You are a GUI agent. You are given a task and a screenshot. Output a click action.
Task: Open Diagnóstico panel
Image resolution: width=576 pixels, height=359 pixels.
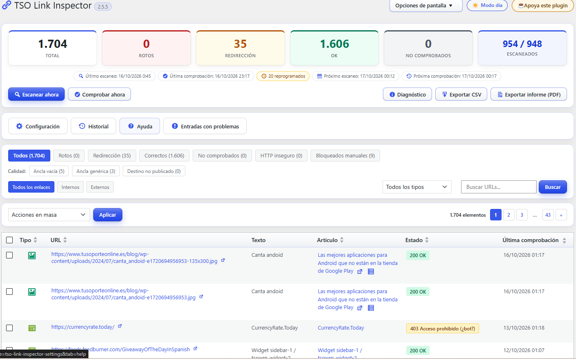click(407, 94)
